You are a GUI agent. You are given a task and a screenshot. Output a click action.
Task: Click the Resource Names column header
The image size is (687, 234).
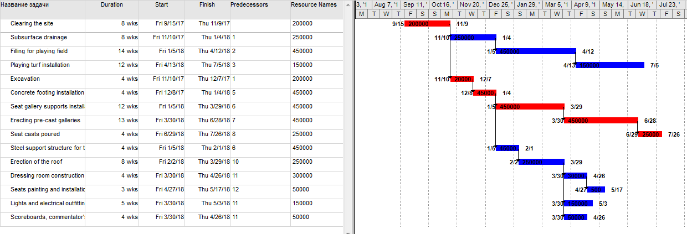314,5
